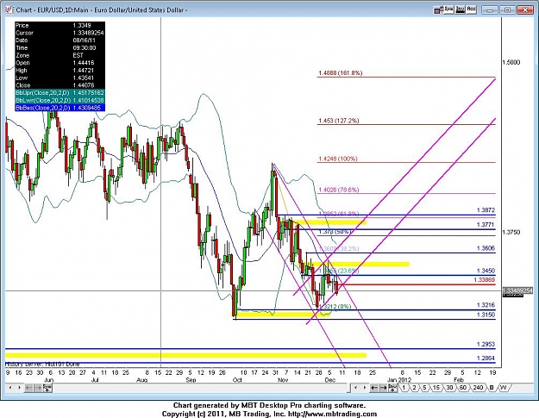The image size is (539, 418).
Task: Click the 1.3212 (0%) Fibonacci label
Action: 335,306
